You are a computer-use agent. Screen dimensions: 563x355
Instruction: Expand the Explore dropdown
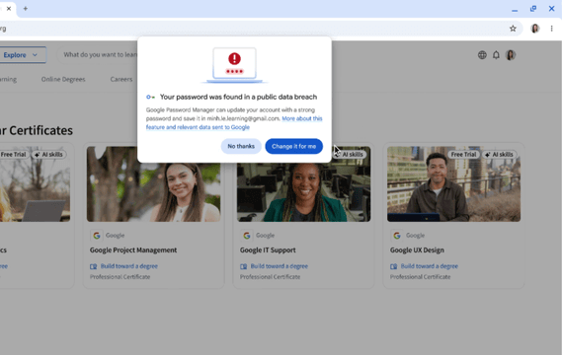pos(22,55)
